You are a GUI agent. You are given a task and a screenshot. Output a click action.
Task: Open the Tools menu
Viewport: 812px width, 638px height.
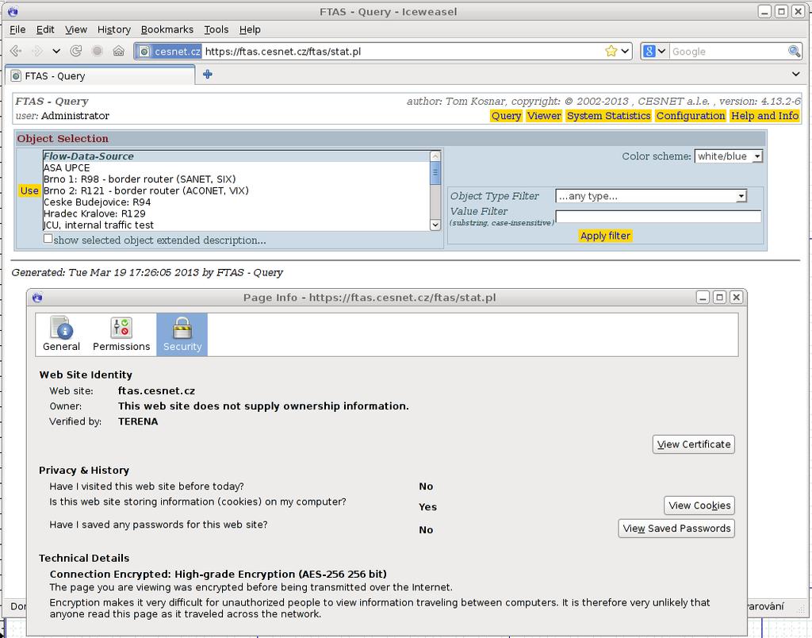click(x=216, y=29)
